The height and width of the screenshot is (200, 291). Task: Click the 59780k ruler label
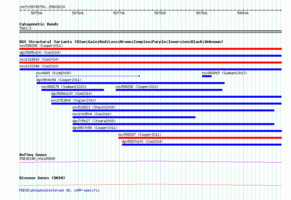tap(160, 13)
